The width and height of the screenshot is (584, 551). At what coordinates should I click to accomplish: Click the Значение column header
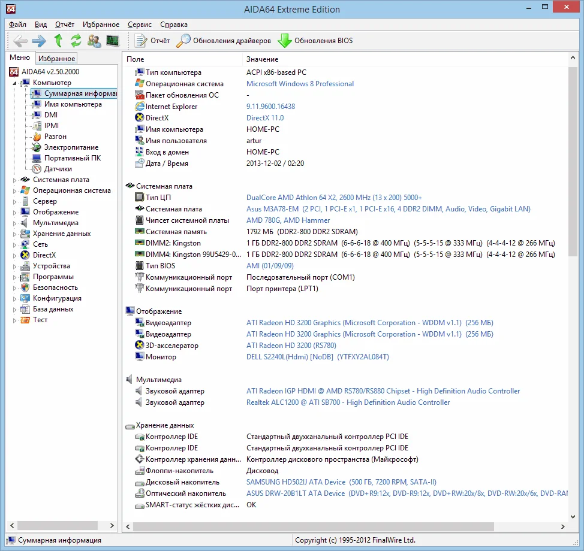pos(262,59)
